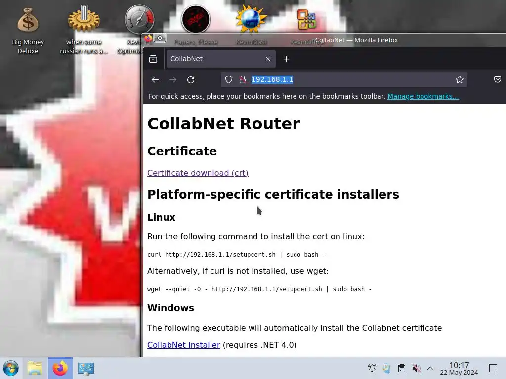Open the Kevin Optimizer gauge desktop icon
506x379 pixels.
tap(139, 19)
